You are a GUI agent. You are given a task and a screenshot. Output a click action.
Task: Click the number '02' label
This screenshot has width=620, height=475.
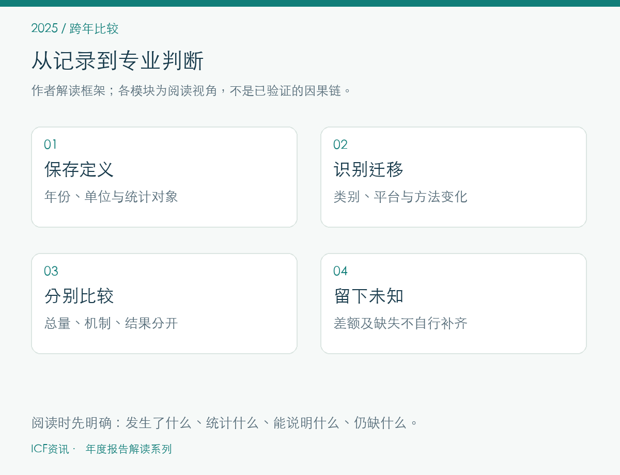(340, 145)
